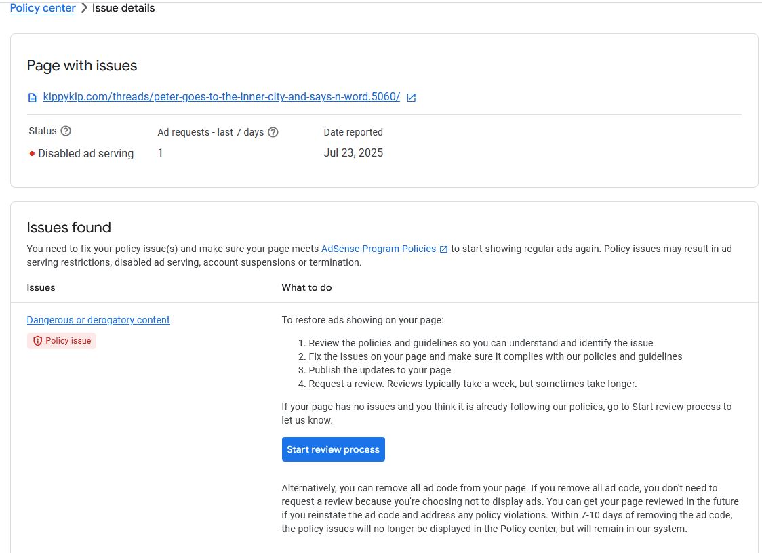This screenshot has height=553, width=762.
Task: Click external-link icon after AdSense Program Policies
Action: [x=443, y=249]
